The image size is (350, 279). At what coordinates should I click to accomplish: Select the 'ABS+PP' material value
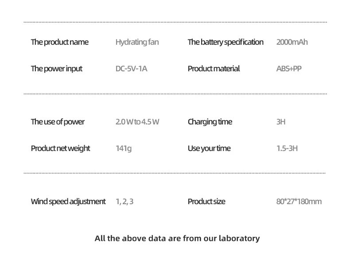(x=289, y=69)
